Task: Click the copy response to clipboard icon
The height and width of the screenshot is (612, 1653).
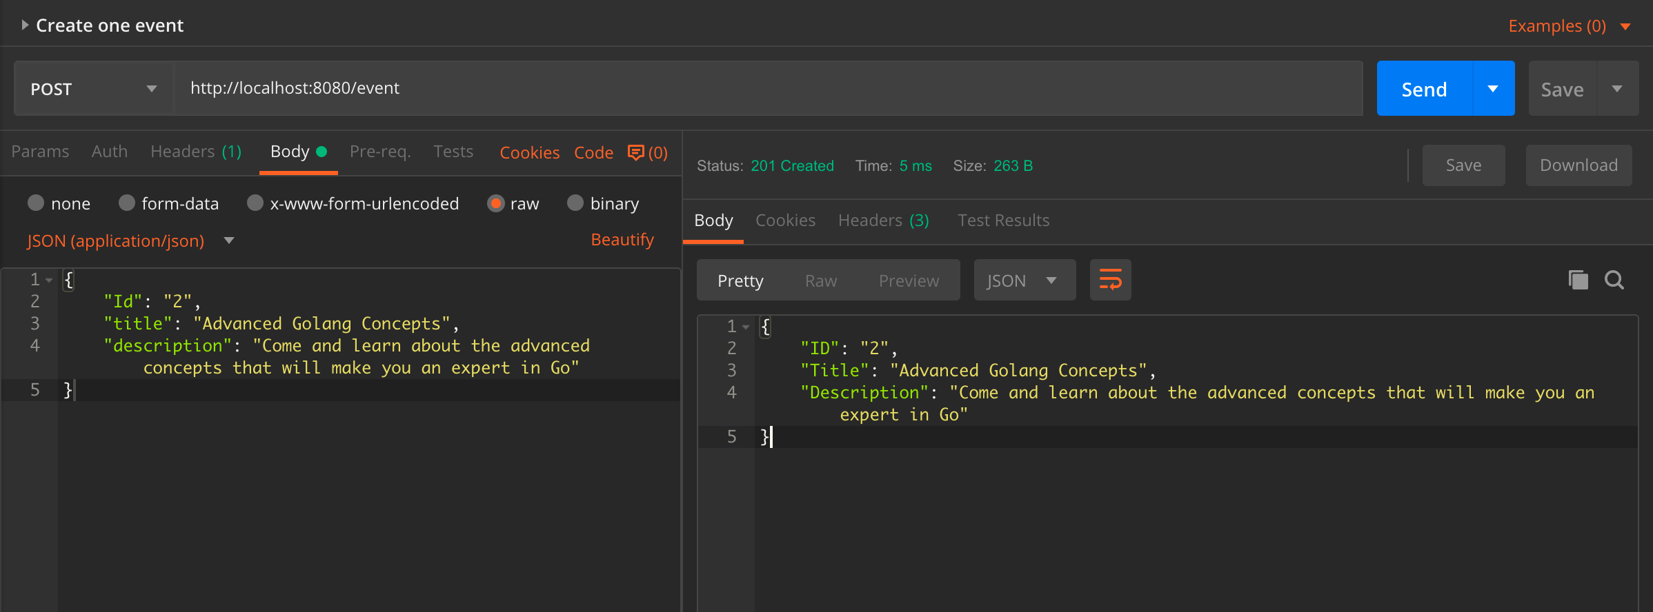Action: coord(1578,280)
